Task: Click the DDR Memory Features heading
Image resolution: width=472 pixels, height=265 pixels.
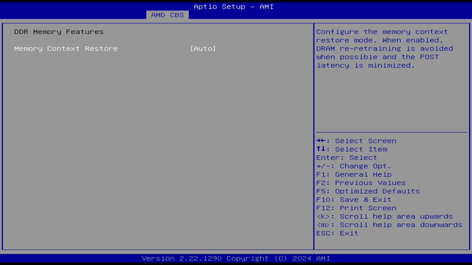Action: [59, 32]
